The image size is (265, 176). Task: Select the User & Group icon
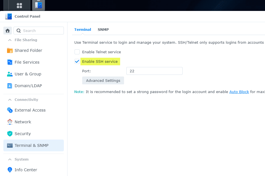10,74
